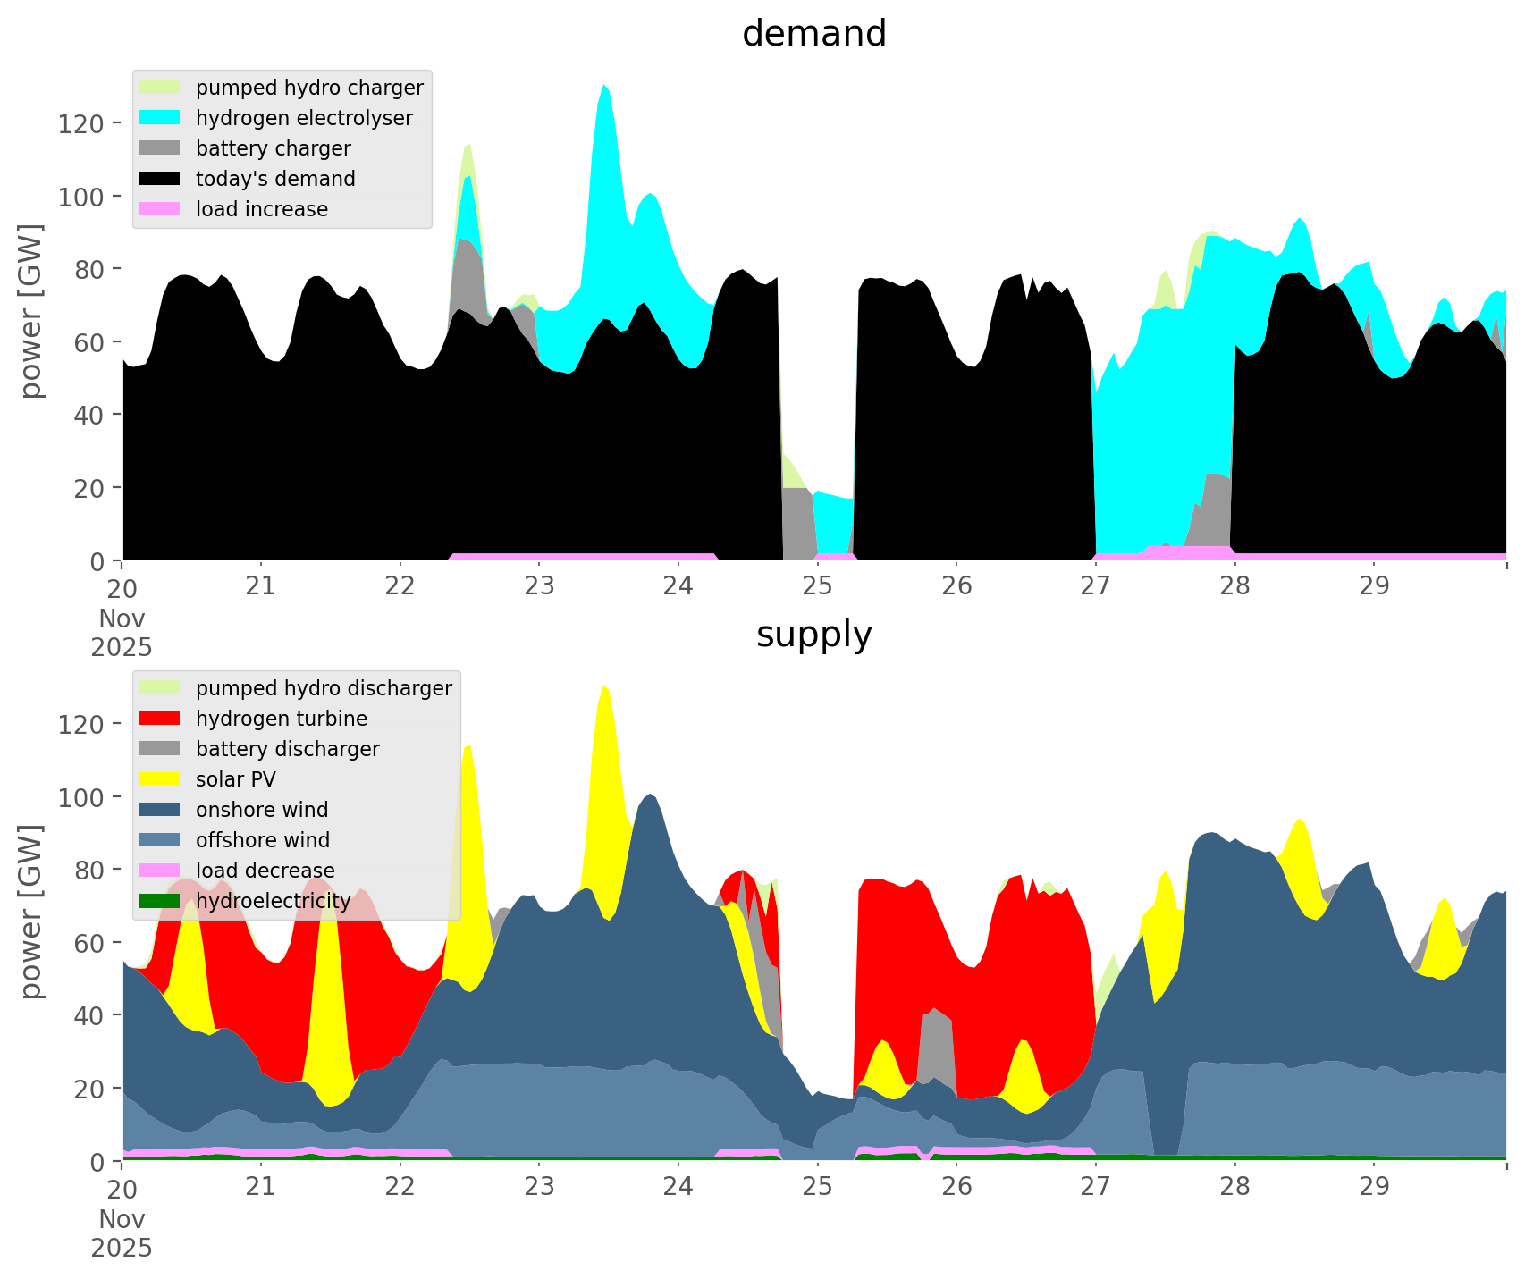Click the "pumped hydro discharger" legend label

click(x=324, y=688)
